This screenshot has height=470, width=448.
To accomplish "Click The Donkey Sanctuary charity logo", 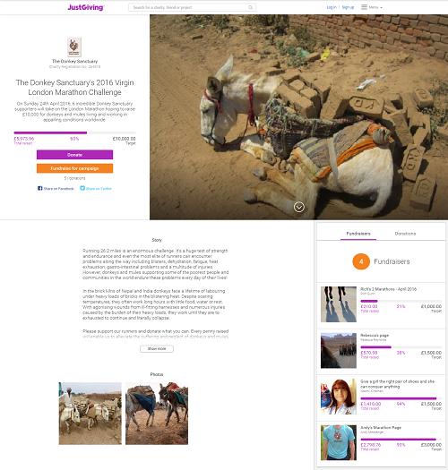I will click(x=74, y=47).
